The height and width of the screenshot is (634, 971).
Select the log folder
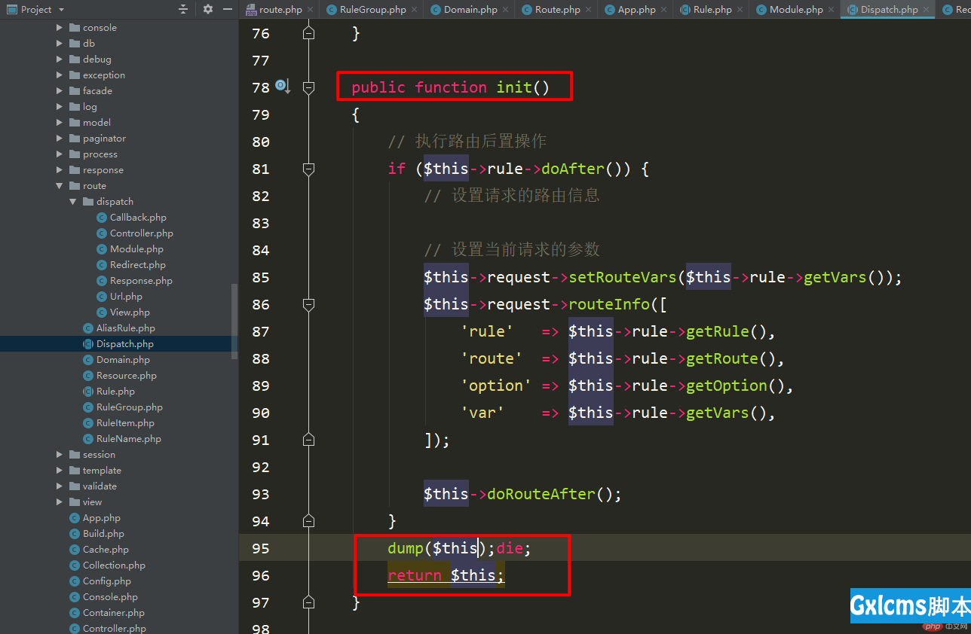coord(90,106)
